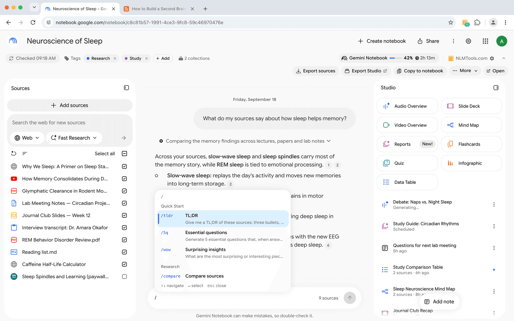
Task: Open browser extensions puzzle icon
Action: pyautogui.click(x=477, y=22)
